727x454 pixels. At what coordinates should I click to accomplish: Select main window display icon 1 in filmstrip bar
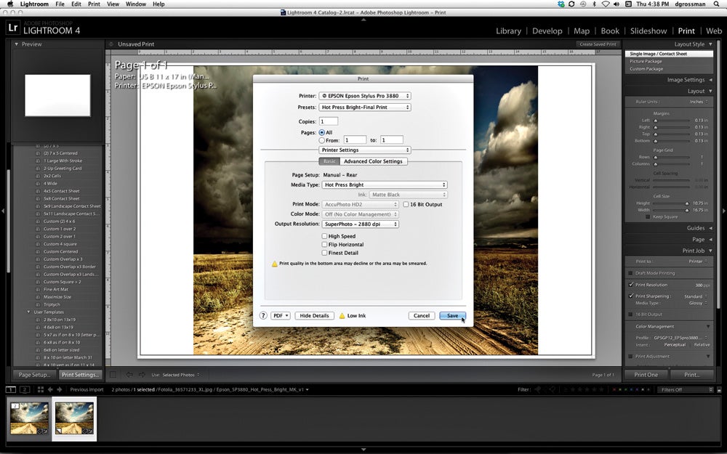(11, 389)
